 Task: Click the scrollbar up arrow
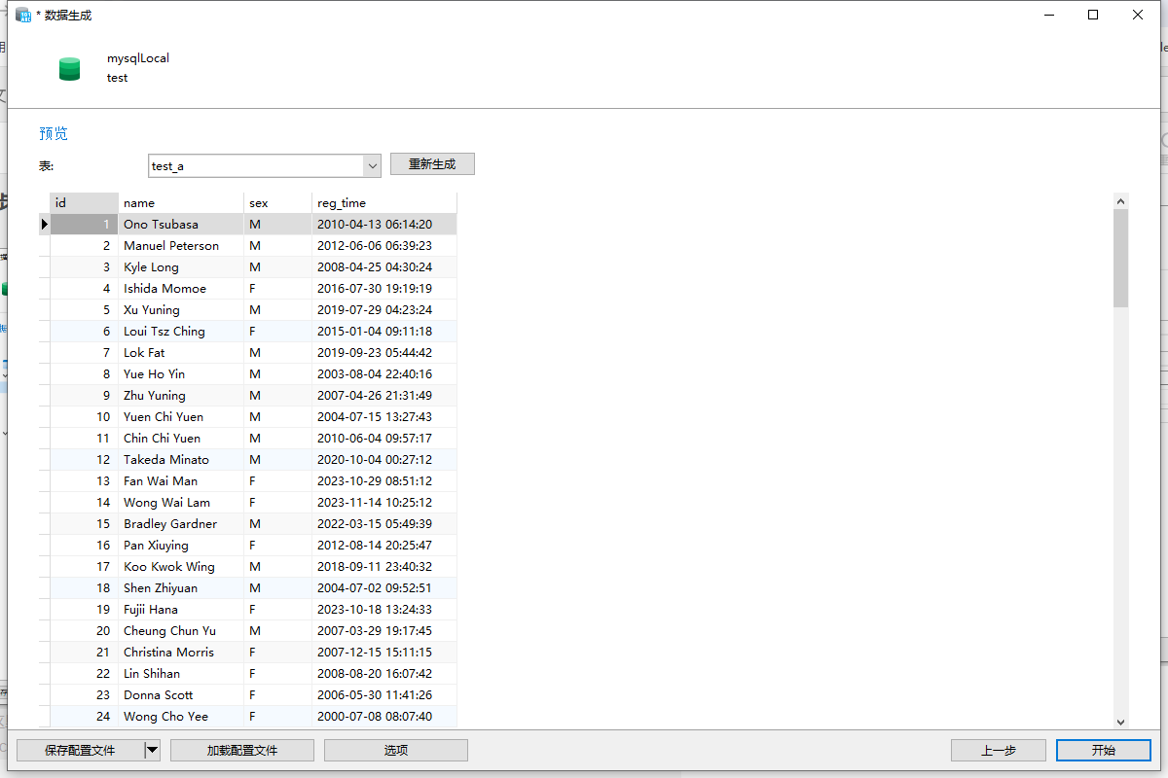click(x=1120, y=201)
